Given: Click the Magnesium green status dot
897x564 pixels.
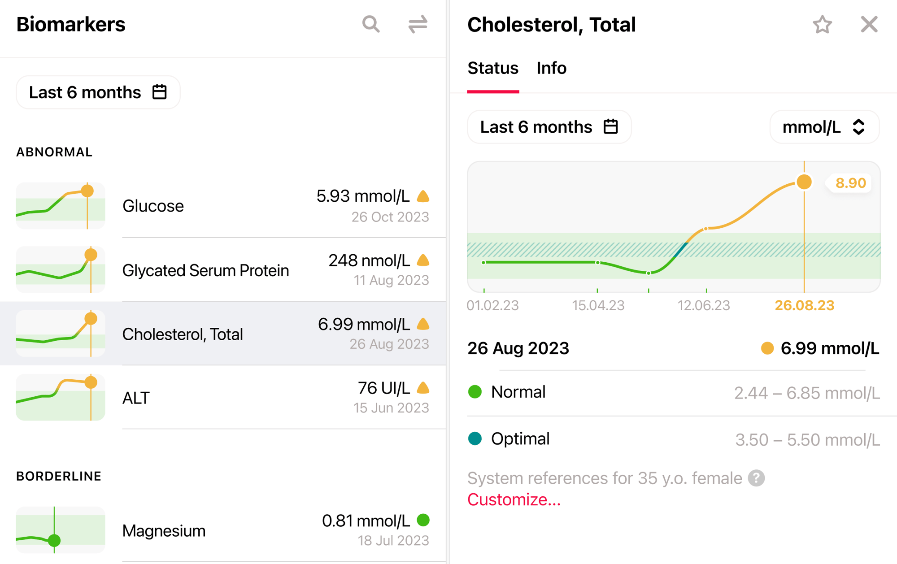Looking at the screenshot, I should pos(423,520).
